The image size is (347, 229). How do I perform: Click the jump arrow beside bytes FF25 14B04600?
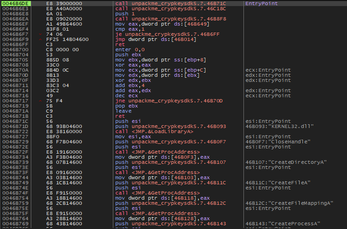(40, 39)
